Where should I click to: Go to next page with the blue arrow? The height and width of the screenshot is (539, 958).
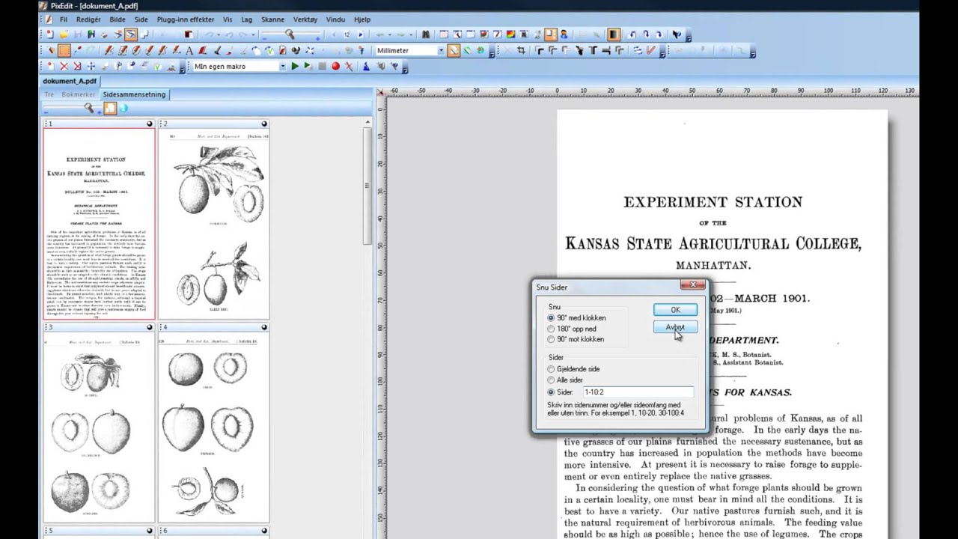pyautogui.click(x=361, y=34)
